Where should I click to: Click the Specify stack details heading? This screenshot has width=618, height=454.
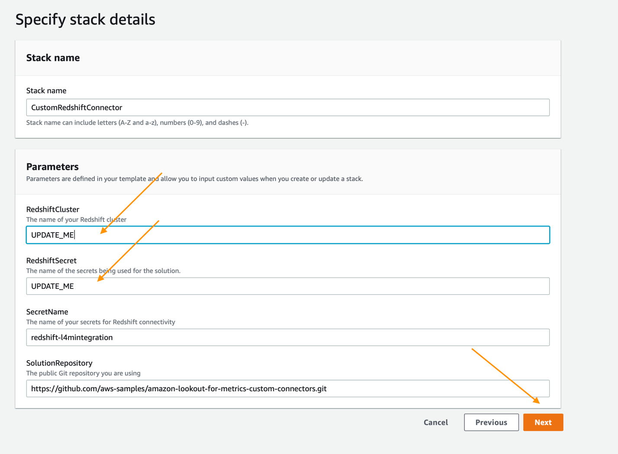coord(85,19)
